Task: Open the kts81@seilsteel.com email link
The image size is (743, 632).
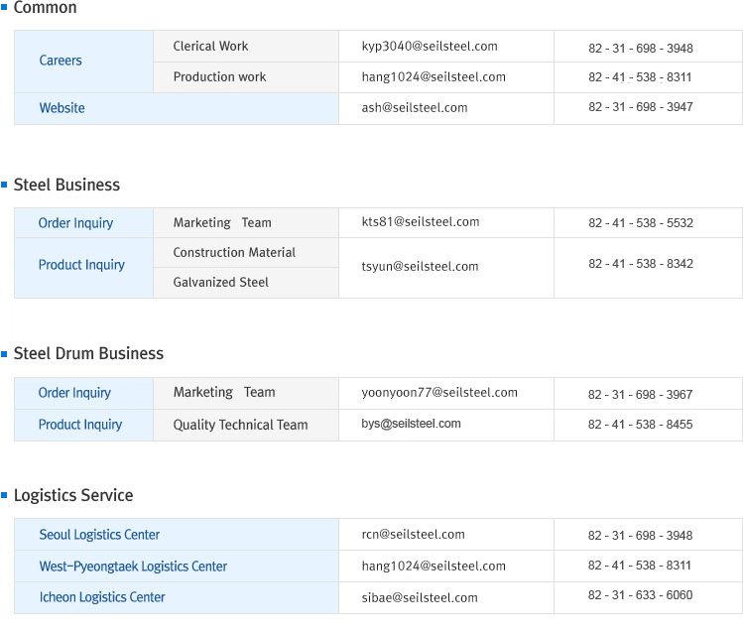Action: click(421, 222)
